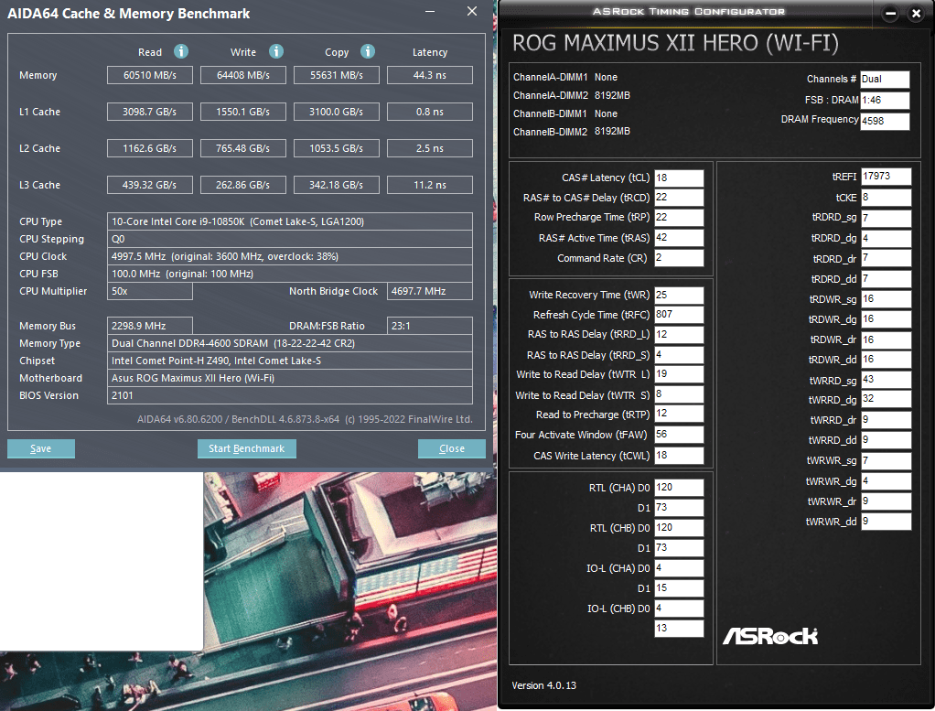935x711 pixels.
Task: Click the Version 4.0.13 text
Action: click(x=543, y=686)
